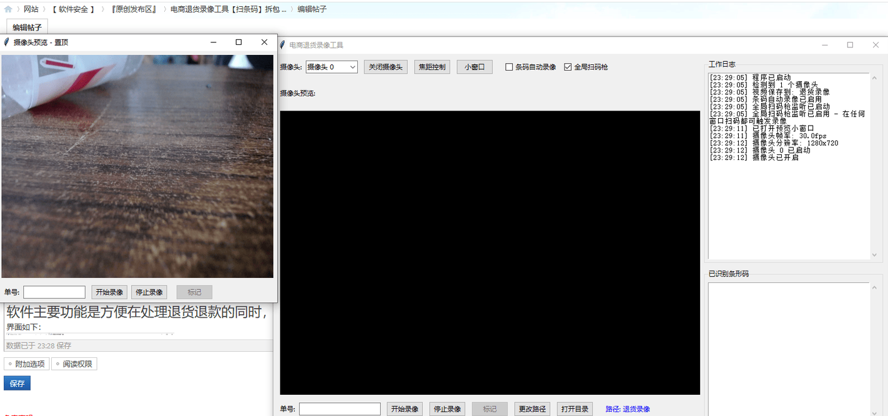Image resolution: width=888 pixels, height=416 pixels.
Task: Click 开始录像 in the main tool window
Action: click(x=405, y=409)
